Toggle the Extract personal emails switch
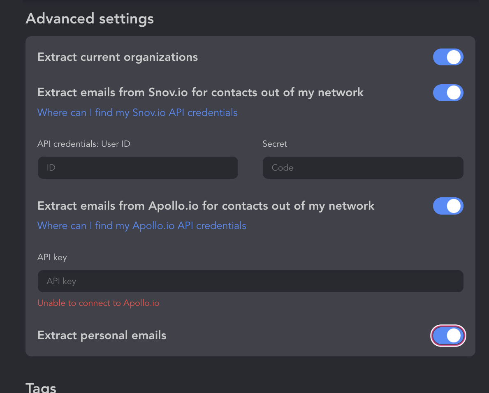Image resolution: width=489 pixels, height=393 pixels. coord(448,336)
